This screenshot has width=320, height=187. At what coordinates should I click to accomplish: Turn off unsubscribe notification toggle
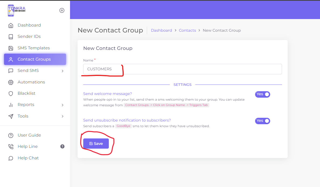coord(262,121)
